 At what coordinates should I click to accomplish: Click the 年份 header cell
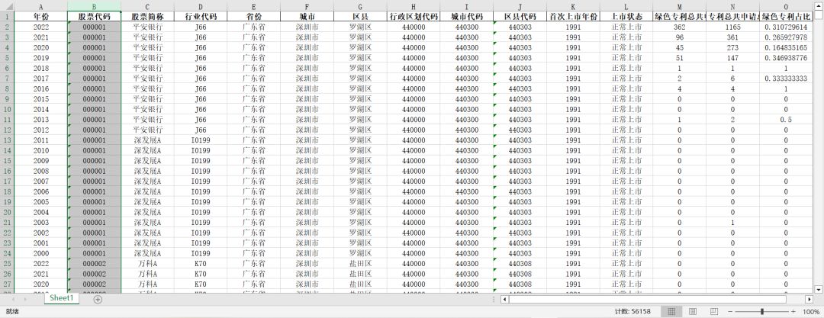pyautogui.click(x=41, y=16)
